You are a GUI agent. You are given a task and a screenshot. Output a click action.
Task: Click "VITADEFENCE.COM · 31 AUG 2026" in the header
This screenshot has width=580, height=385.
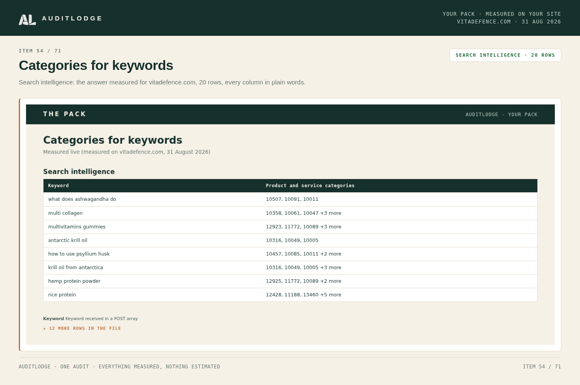coord(509,22)
